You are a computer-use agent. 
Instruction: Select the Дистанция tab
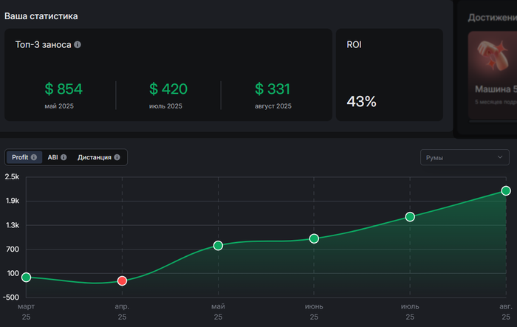pyautogui.click(x=95, y=157)
